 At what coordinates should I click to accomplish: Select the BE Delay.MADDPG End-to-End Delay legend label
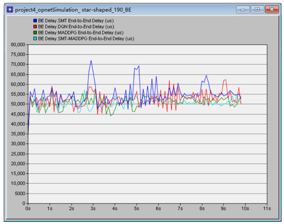(81, 32)
